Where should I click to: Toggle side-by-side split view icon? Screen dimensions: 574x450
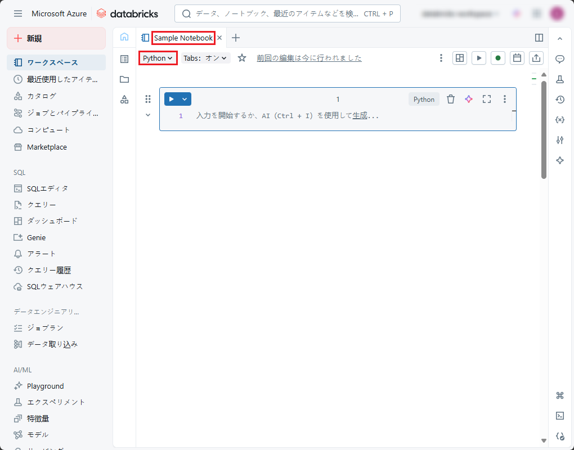click(539, 38)
